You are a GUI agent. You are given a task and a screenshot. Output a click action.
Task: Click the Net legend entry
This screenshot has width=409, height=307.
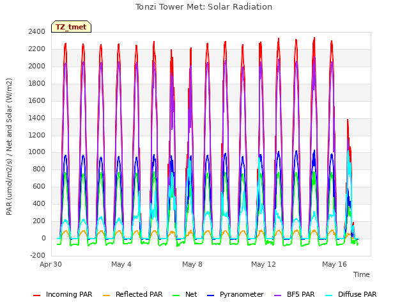point(185,294)
